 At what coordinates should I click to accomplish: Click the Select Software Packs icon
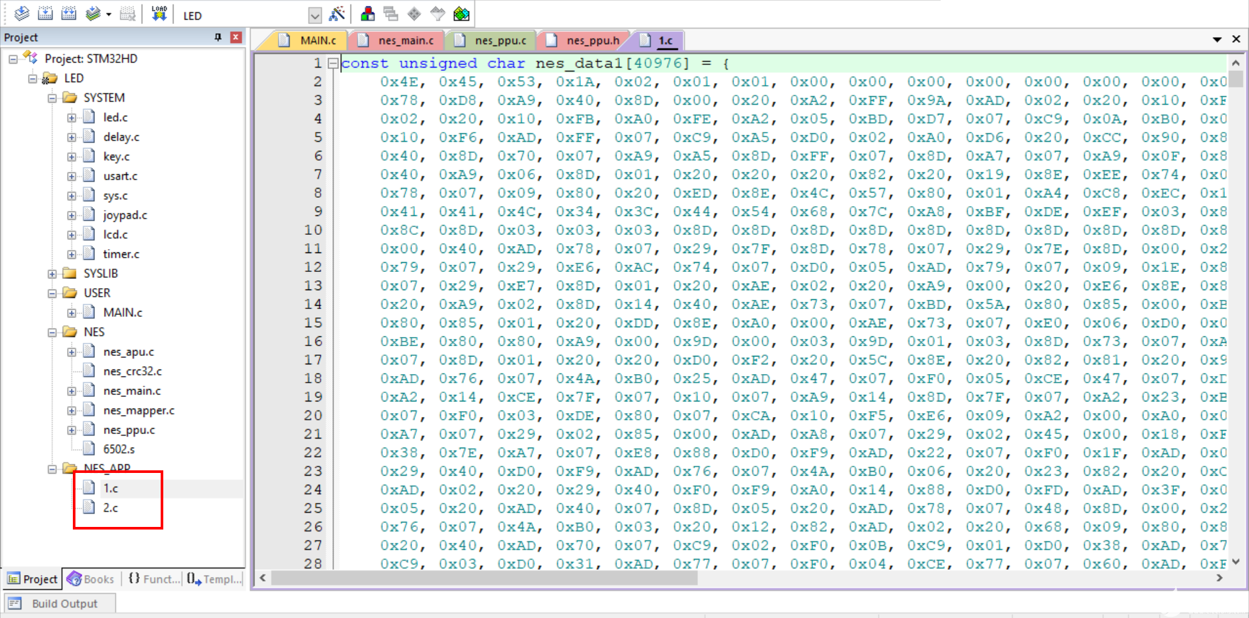tap(438, 14)
